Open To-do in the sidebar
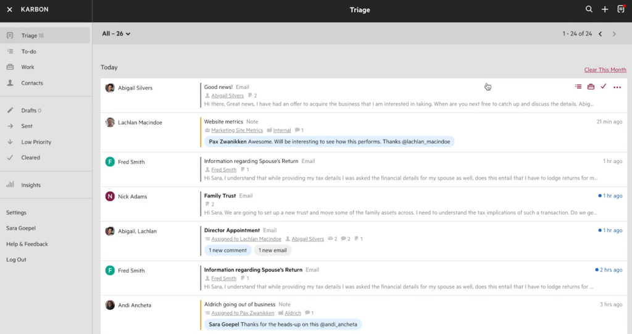The image size is (632, 334). [29, 51]
